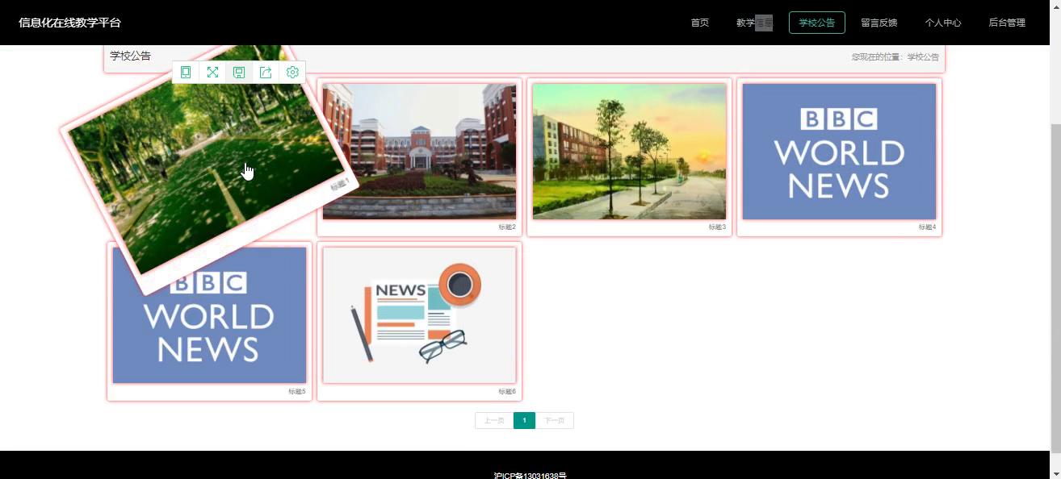The width and height of the screenshot is (1061, 479).
Task: Click the tablet device icon in floating toolbar
Action: click(x=186, y=73)
